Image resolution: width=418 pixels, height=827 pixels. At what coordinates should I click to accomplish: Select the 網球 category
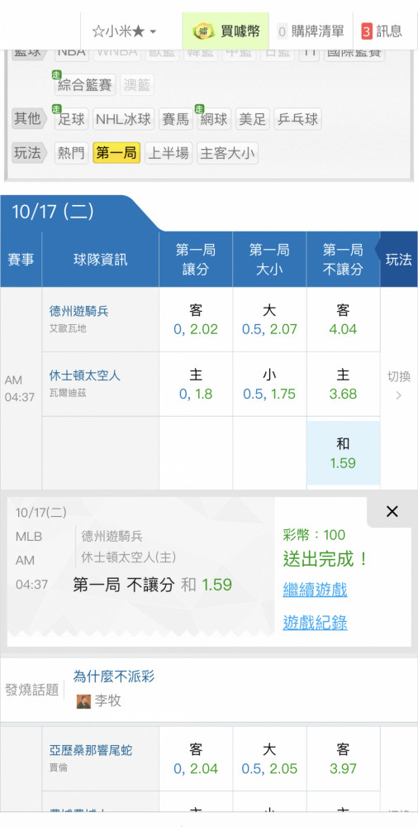[214, 119]
